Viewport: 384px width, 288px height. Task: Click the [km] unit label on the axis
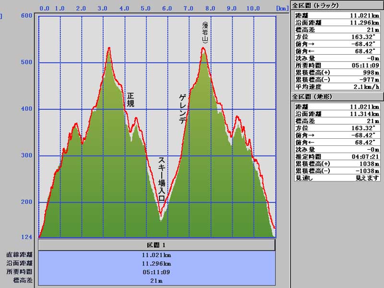click(282, 8)
